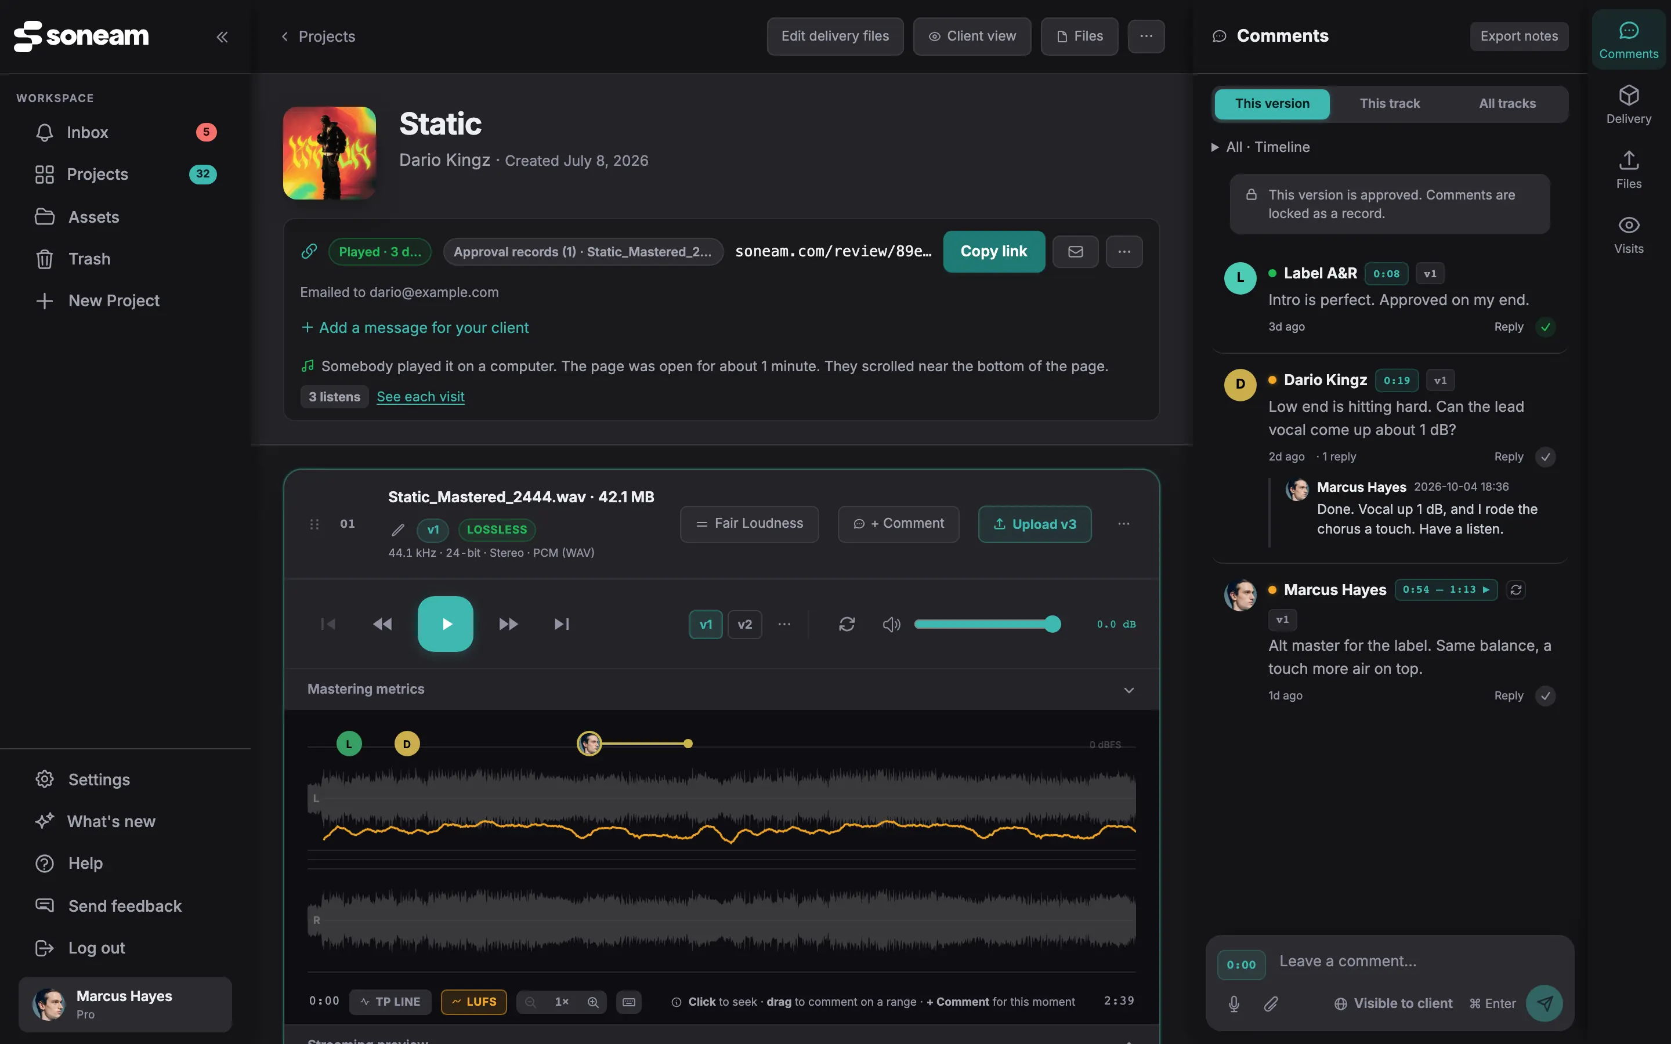Resolve Dario Kingz comment checkmark
Screen dimensions: 1671x1044
click(x=1545, y=456)
